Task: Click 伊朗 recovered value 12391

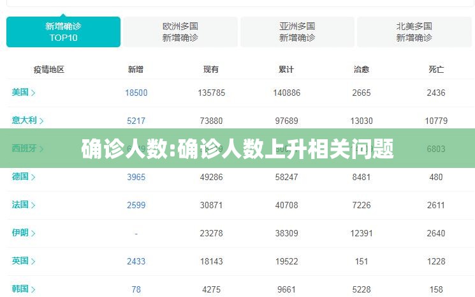Action: coord(362,233)
